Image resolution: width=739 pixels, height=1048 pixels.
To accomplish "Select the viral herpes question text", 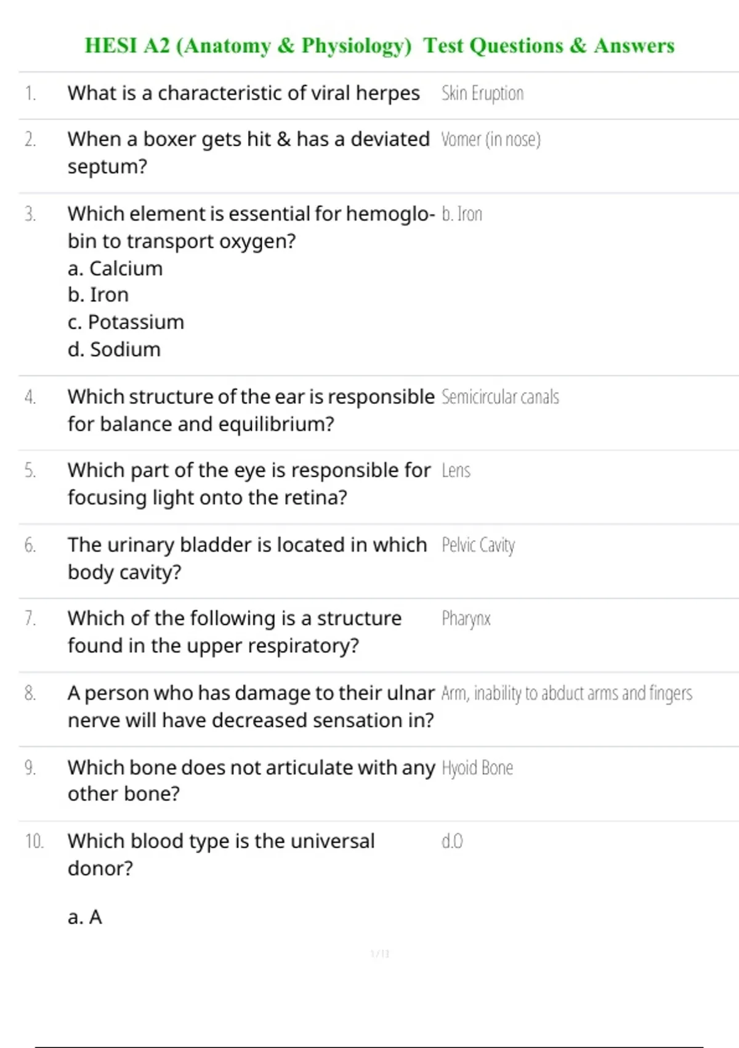I will click(243, 94).
